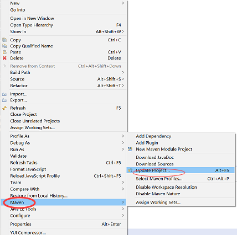Click the Import icon
The image size is (237, 235).
coord(4,94)
